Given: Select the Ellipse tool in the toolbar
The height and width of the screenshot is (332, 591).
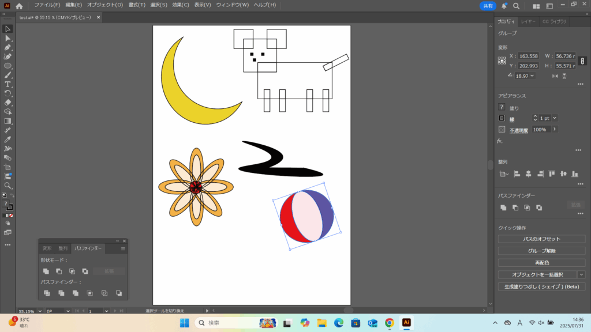Looking at the screenshot, I should coord(8,66).
